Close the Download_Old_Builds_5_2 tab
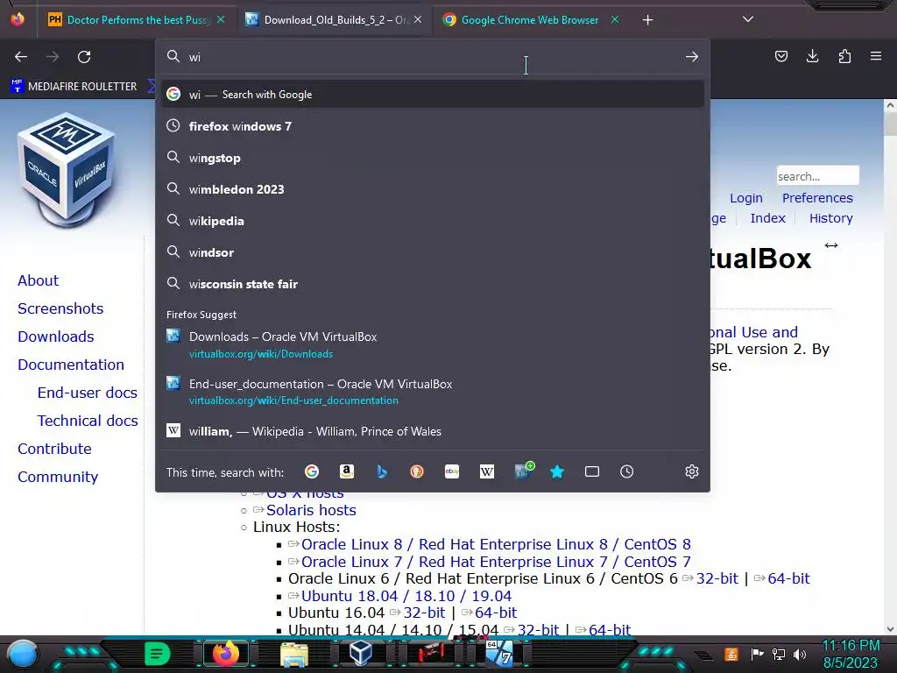Viewport: 897px width, 673px height. pyautogui.click(x=418, y=20)
